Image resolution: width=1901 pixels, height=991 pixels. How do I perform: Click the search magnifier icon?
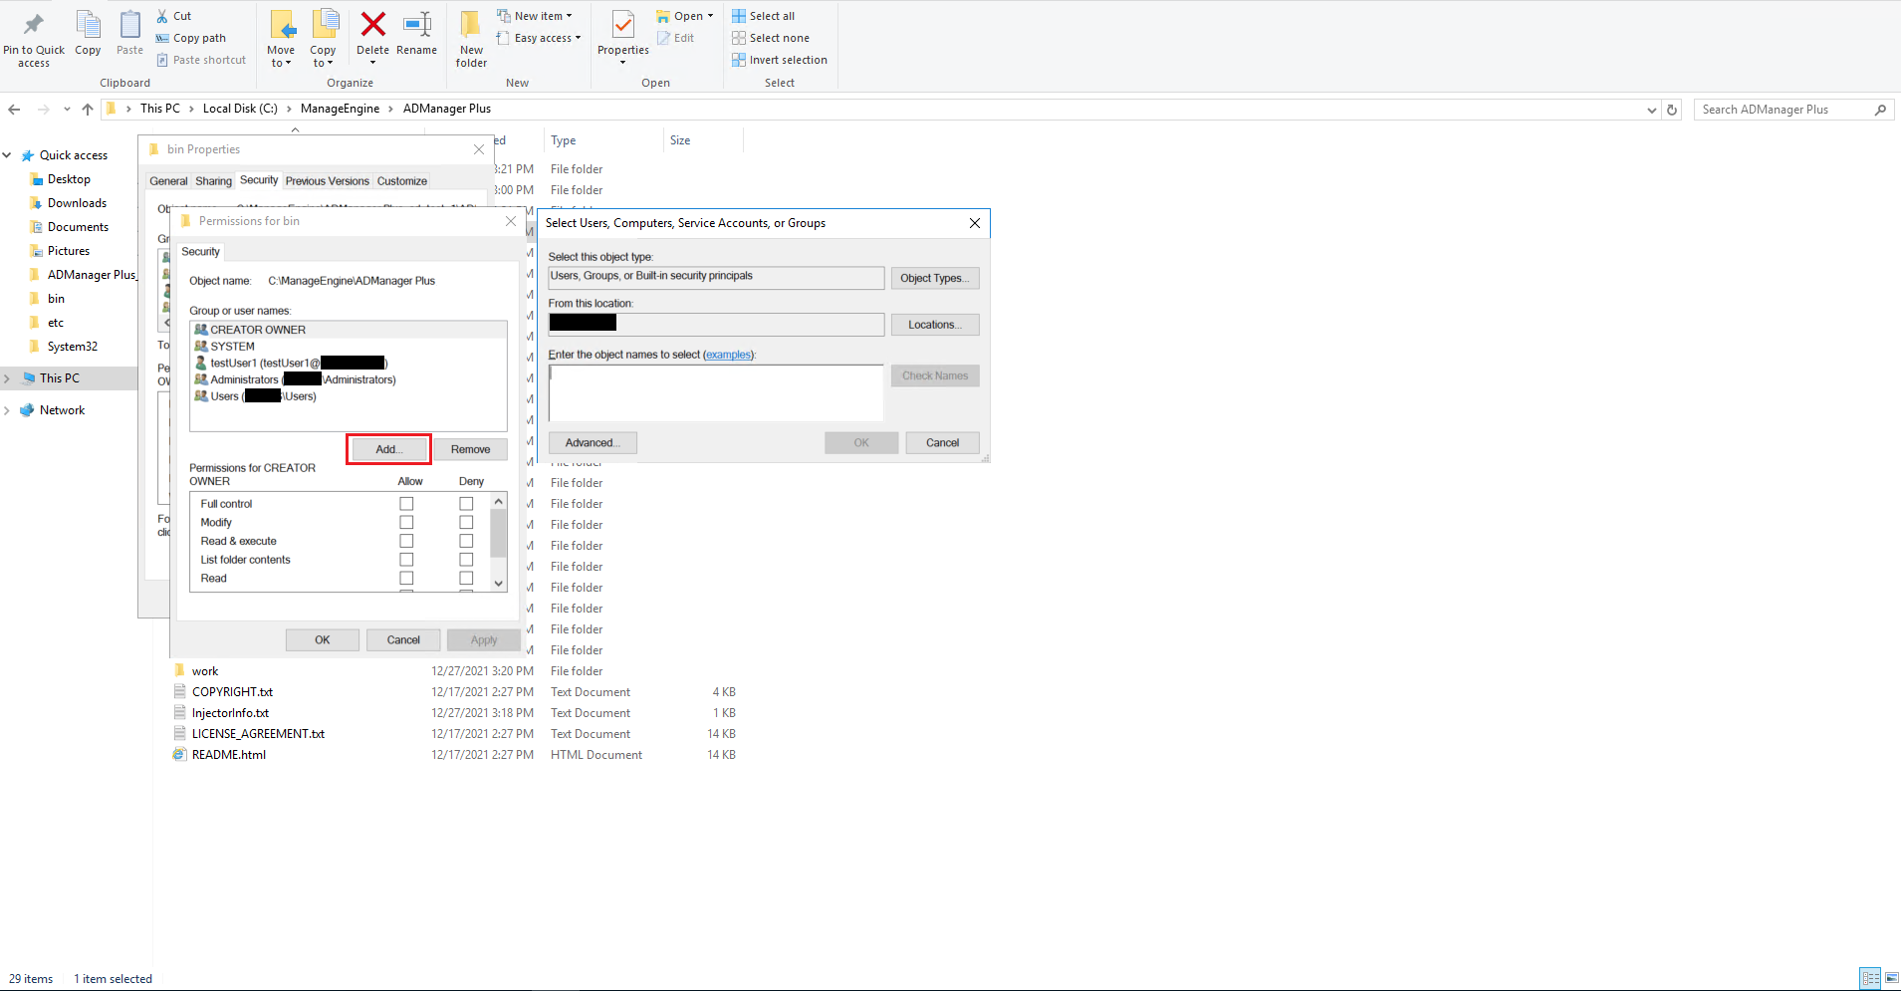[x=1880, y=110]
